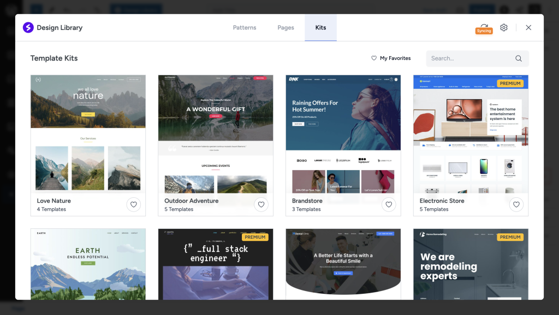Focus the Search input field
The image size is (559, 315).
pyautogui.click(x=477, y=58)
